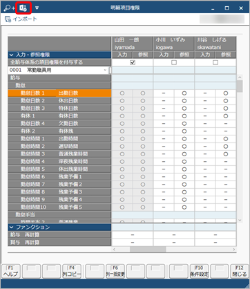Open the 0001 常勤職員用 pay system dropdown
This screenshot has width=250, height=289.
[105, 70]
